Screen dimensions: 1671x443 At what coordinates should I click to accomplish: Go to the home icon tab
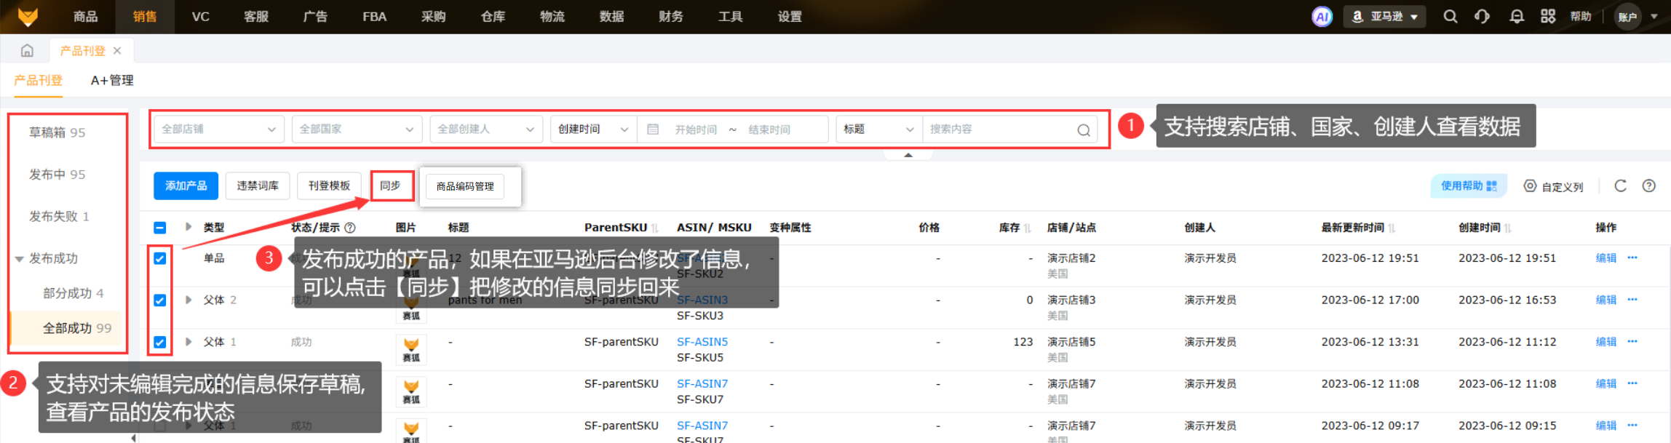pyautogui.click(x=27, y=50)
